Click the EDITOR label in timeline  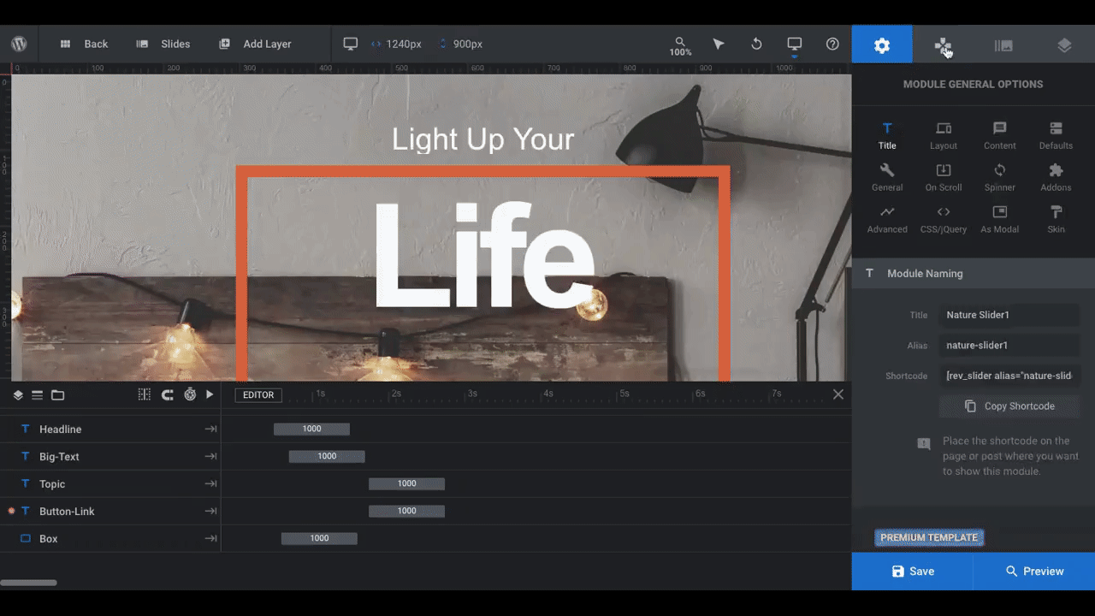coord(258,395)
